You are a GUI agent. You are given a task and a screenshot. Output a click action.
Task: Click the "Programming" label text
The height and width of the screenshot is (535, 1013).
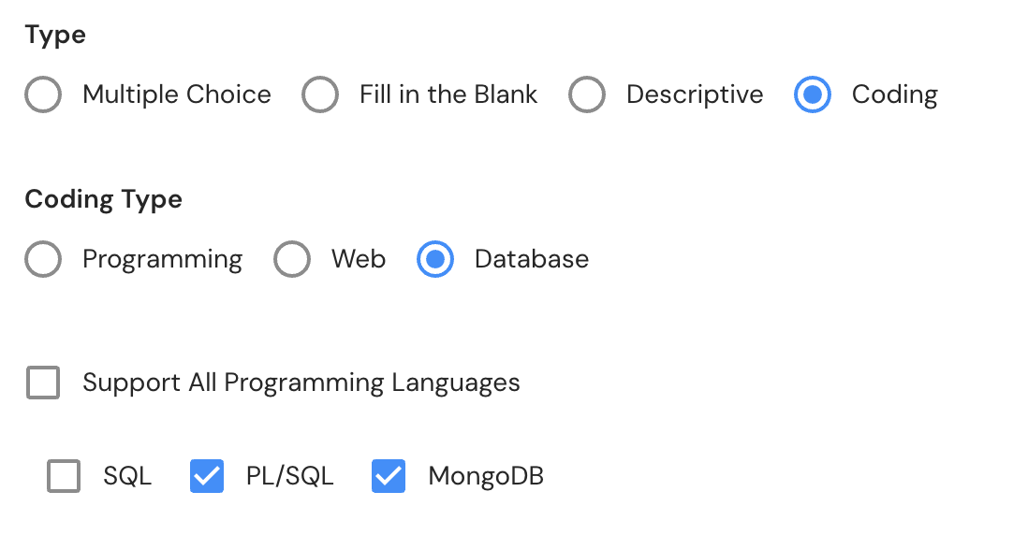162,259
